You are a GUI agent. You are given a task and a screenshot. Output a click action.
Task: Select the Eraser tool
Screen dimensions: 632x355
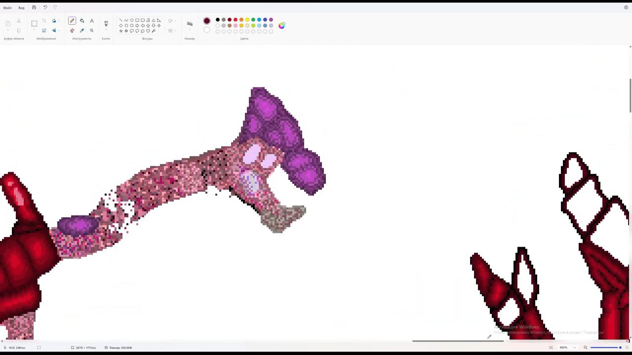(x=72, y=31)
